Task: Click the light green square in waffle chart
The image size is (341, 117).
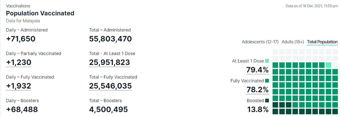Action: (x=328, y=65)
